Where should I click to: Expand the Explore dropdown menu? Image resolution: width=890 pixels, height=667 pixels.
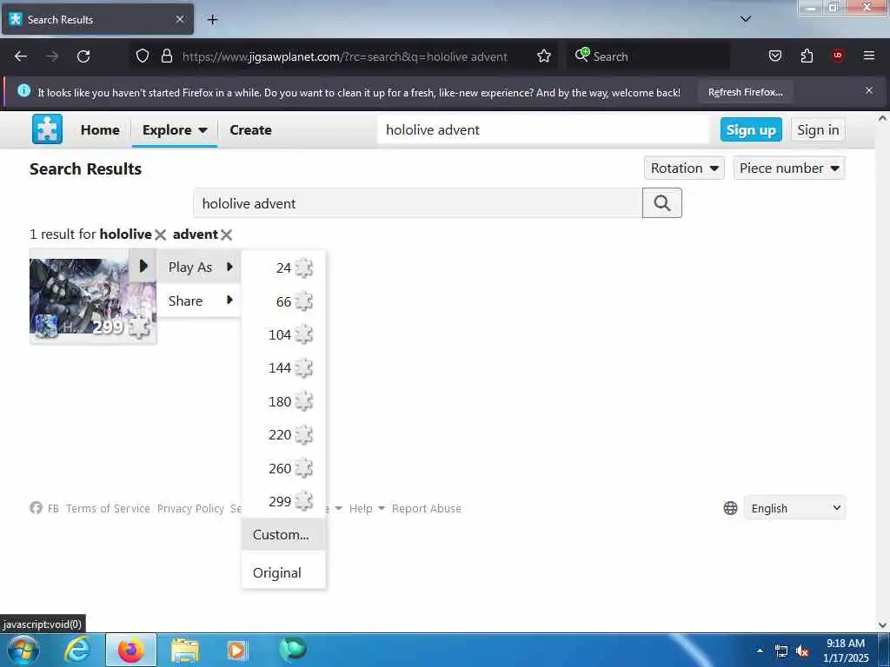(174, 130)
